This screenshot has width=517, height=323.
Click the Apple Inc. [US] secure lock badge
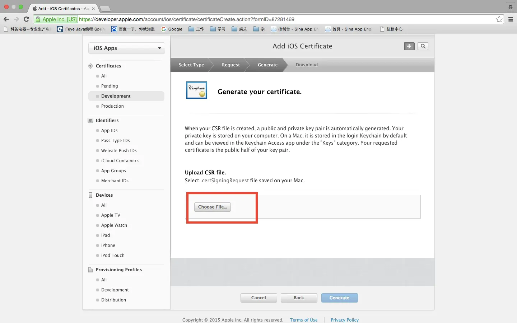pos(56,19)
